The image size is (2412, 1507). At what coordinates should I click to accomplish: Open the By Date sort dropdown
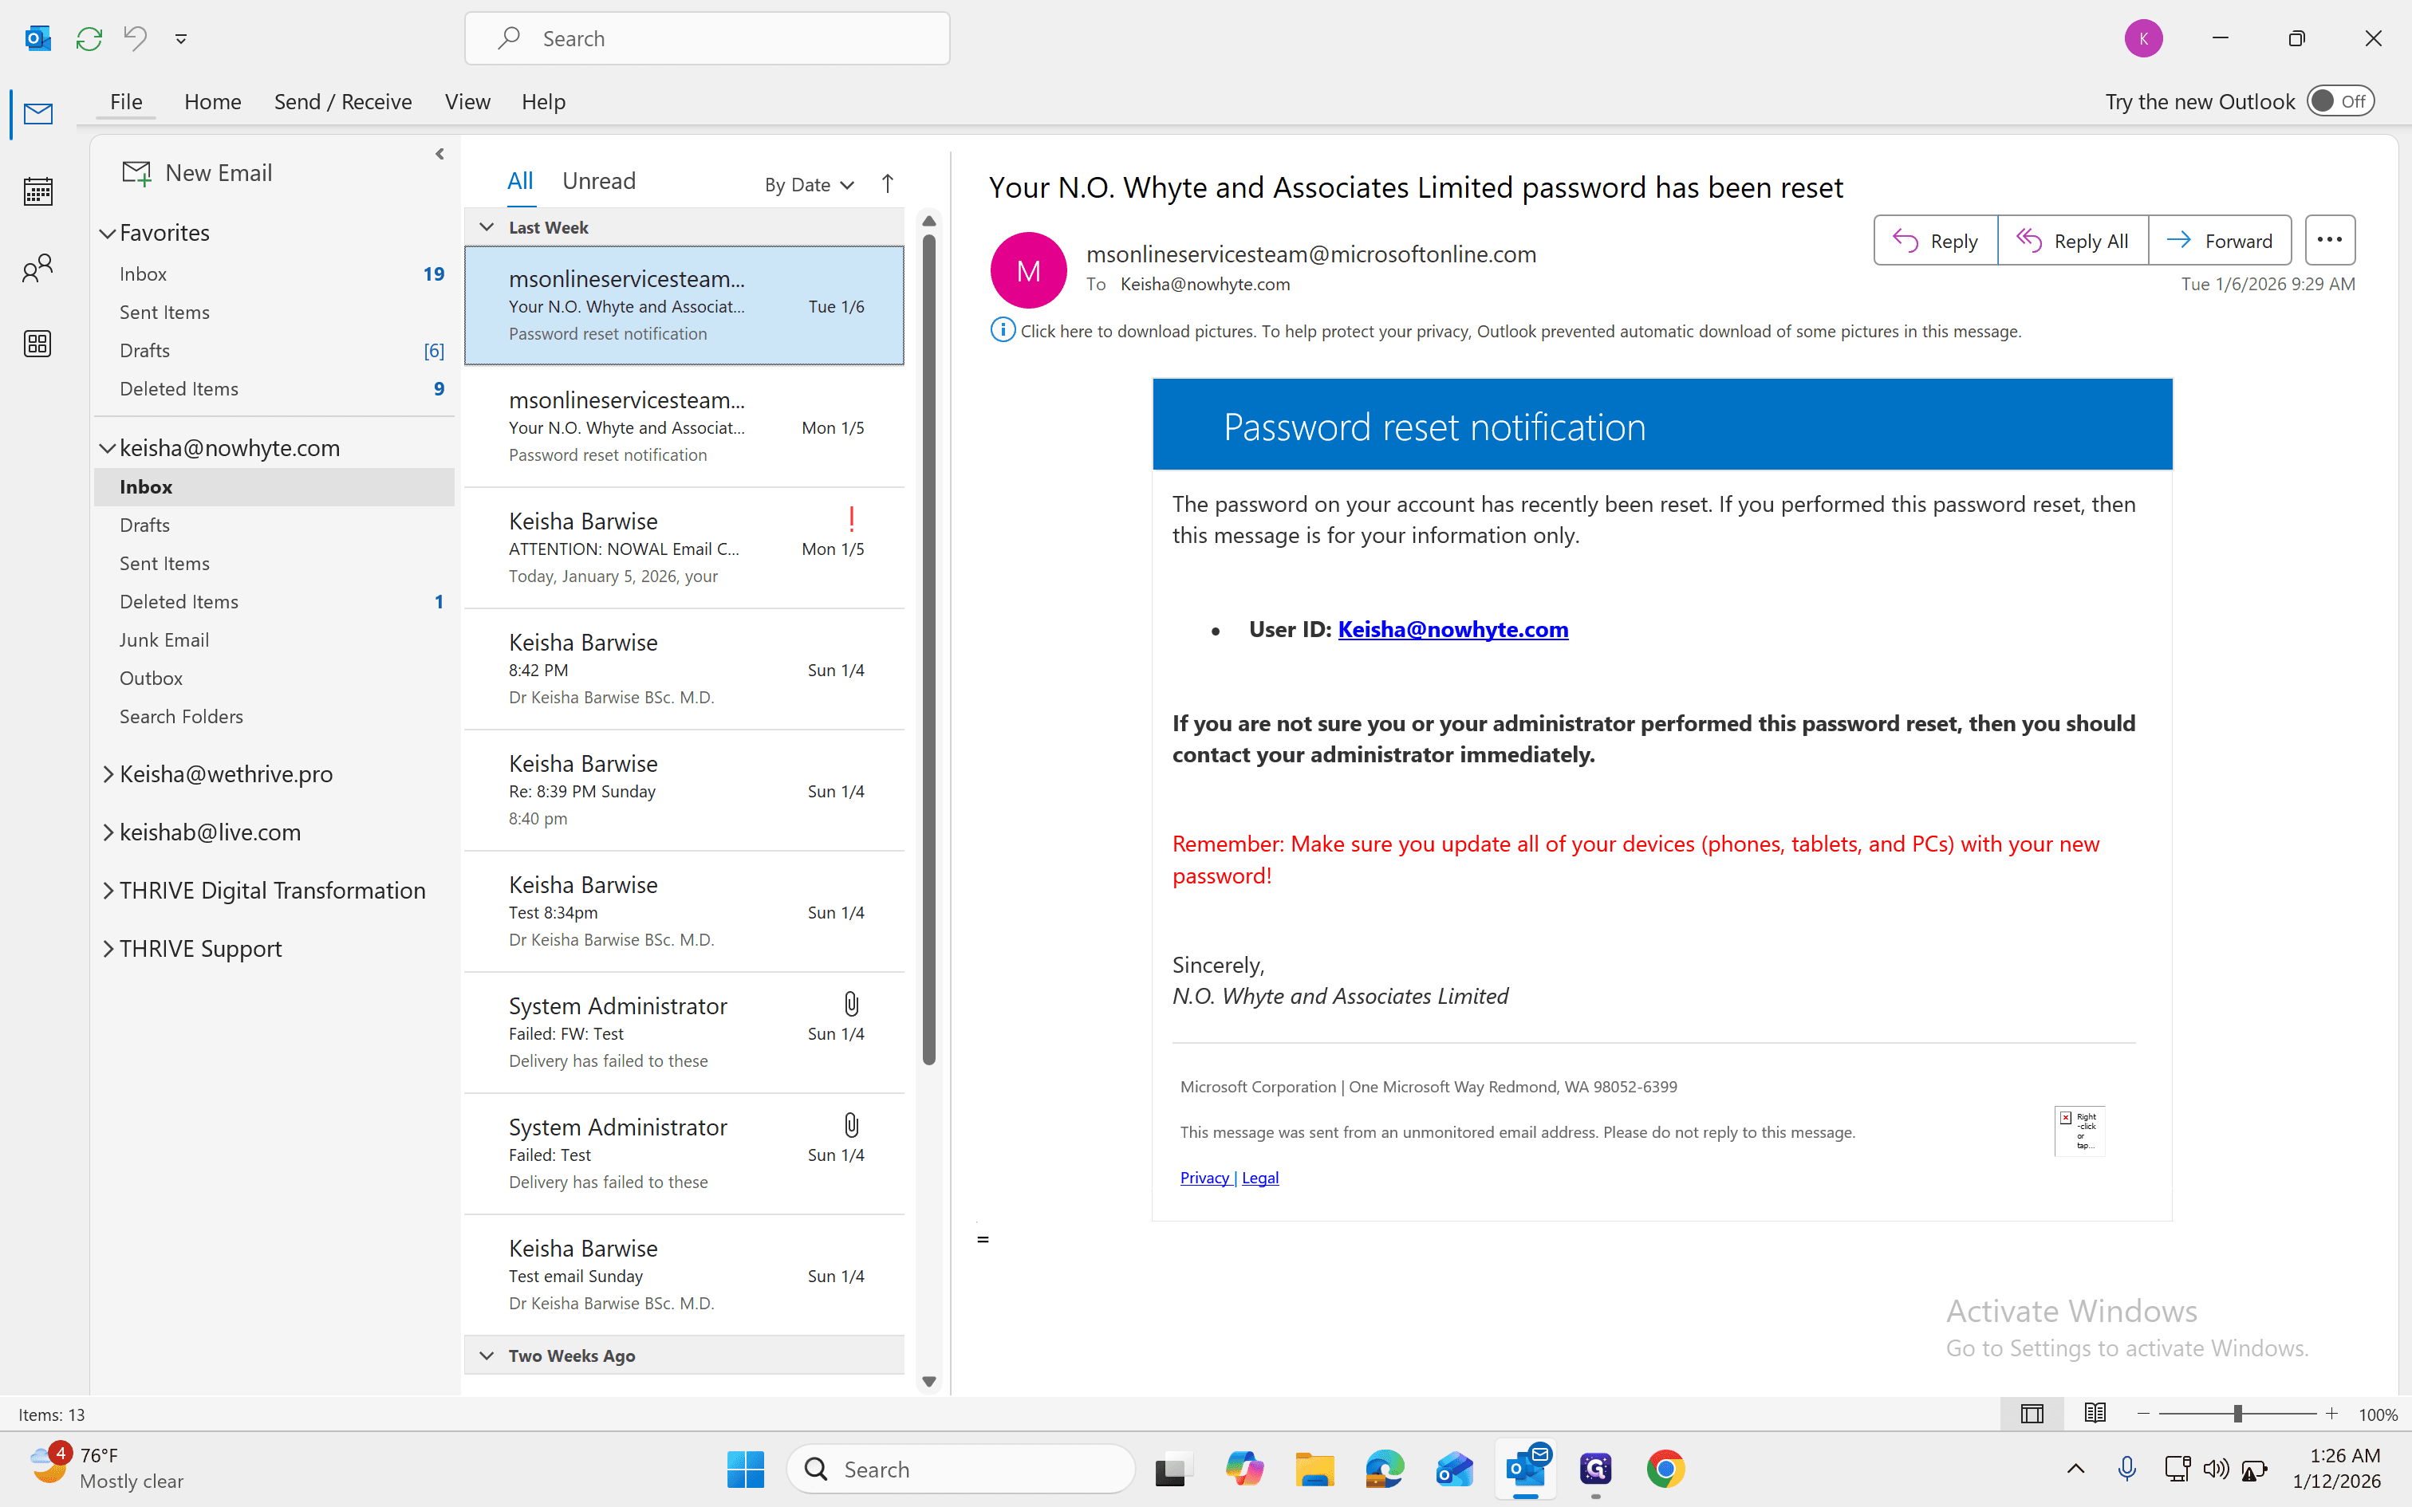point(810,184)
